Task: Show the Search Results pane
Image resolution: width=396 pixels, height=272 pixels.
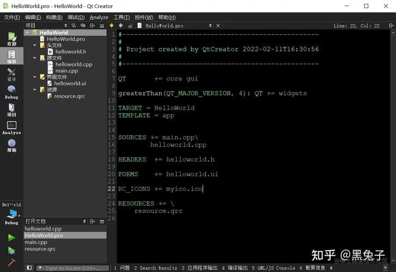Action: pyautogui.click(x=156, y=268)
